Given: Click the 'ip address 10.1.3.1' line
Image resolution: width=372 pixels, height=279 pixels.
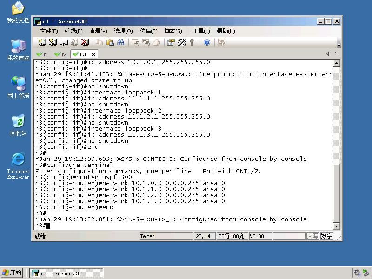Looking at the screenshot, I should tap(123, 135).
